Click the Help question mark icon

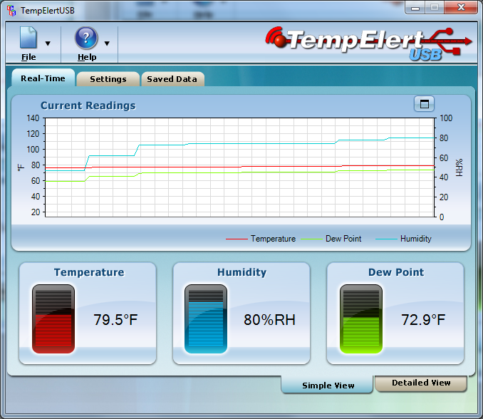86,38
